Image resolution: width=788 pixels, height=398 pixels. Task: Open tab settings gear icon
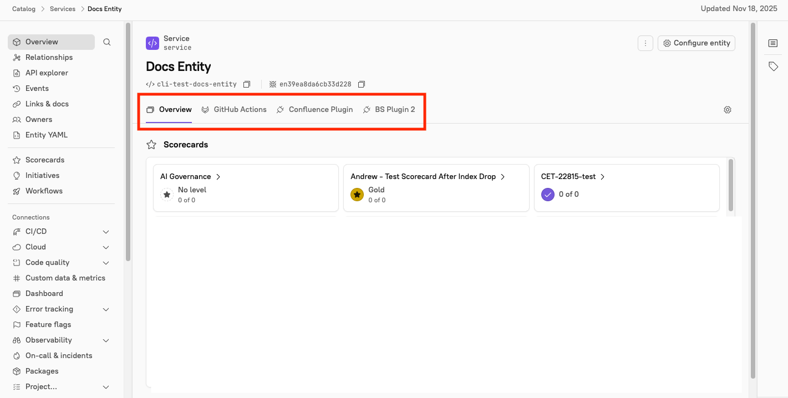728,110
